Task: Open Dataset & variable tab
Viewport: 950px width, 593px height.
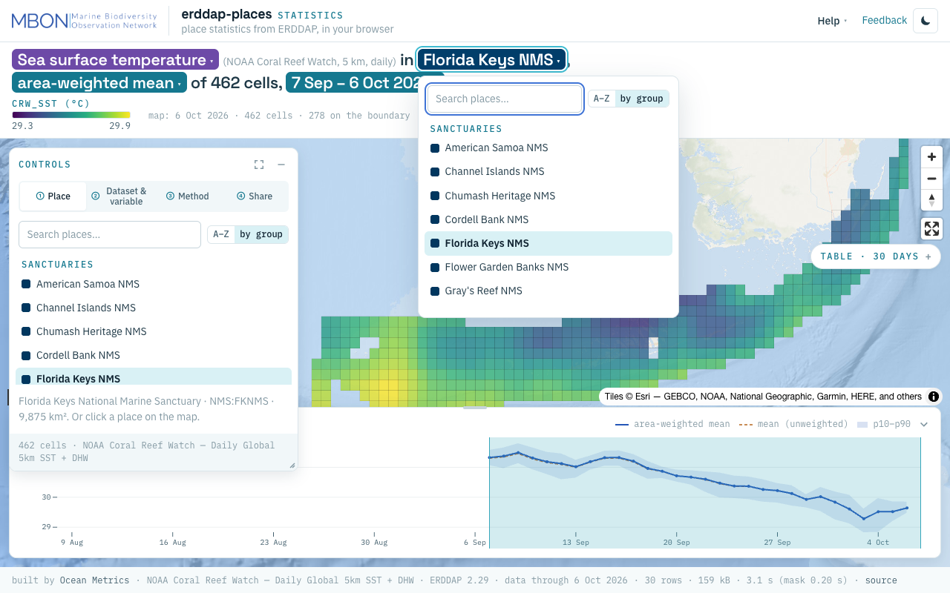Action: [x=119, y=196]
